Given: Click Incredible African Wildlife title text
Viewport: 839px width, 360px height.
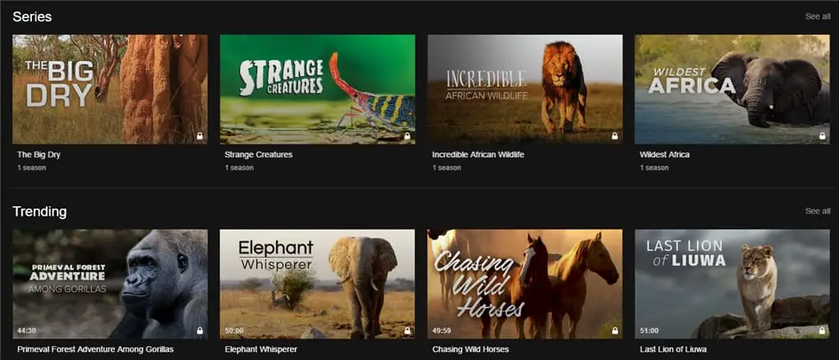Looking at the screenshot, I should click(477, 154).
